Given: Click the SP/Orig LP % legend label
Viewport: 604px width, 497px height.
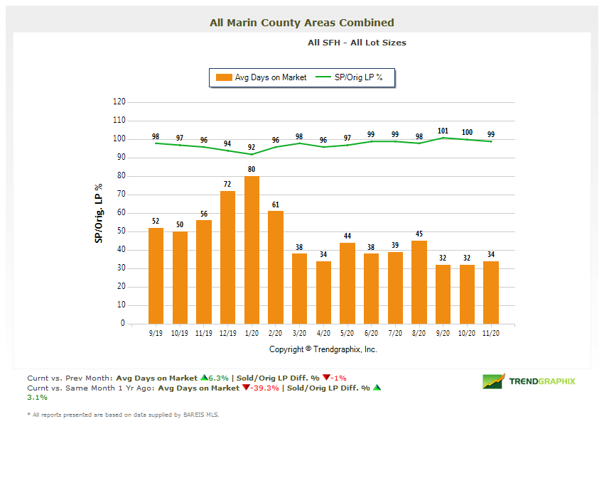Looking at the screenshot, I should point(359,77).
